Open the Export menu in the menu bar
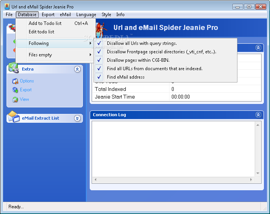This screenshot has height=214, width=270. coord(48,15)
